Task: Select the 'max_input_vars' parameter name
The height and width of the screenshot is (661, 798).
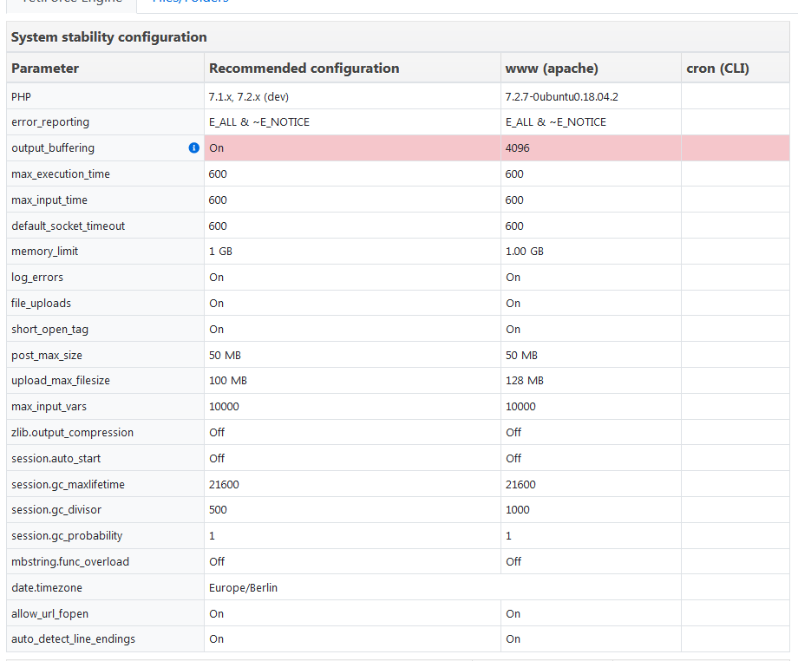Action: (x=49, y=407)
